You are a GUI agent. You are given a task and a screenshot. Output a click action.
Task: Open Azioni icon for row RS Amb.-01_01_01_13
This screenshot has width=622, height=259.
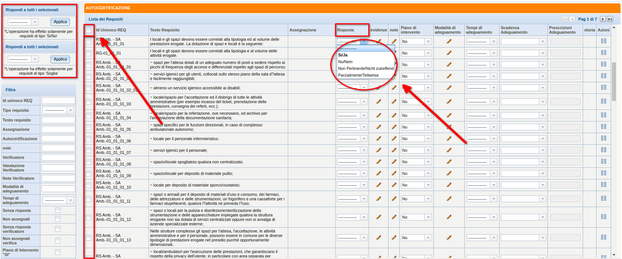coord(603,237)
